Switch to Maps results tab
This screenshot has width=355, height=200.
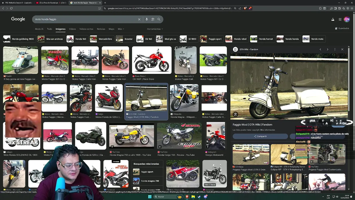point(111,29)
